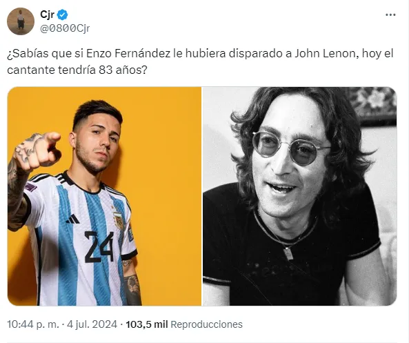Click the Reproducciones label
Image resolution: width=409 pixels, height=343 pixels.
(x=207, y=324)
